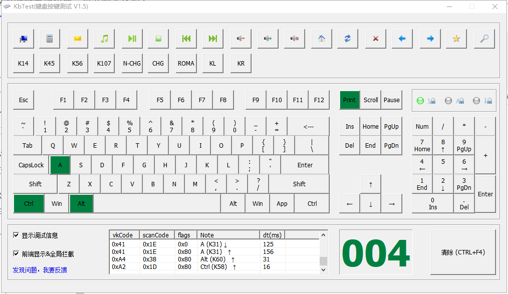Click the My Computer media key icon

[x=24, y=39]
